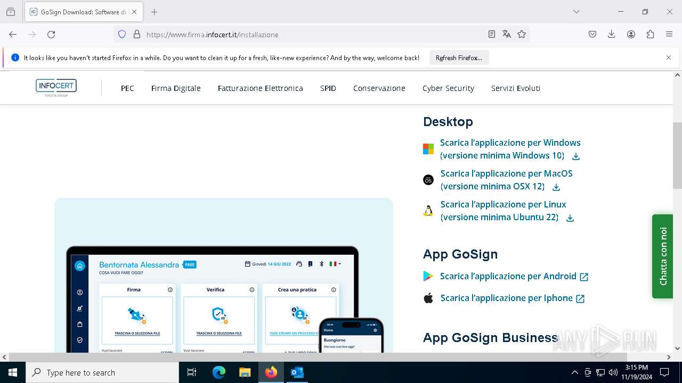Open the Conservazione menu item
Screen dimensions: 682x383
379,88
